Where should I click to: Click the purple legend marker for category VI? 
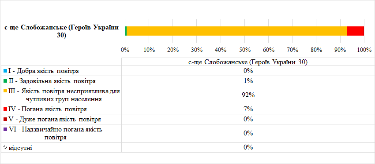(x=5, y=129)
